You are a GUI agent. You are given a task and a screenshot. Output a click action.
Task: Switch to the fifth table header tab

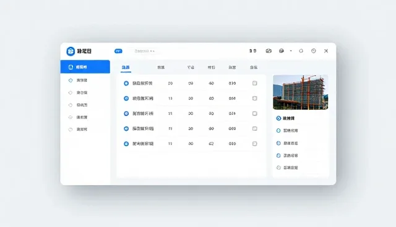pos(232,67)
